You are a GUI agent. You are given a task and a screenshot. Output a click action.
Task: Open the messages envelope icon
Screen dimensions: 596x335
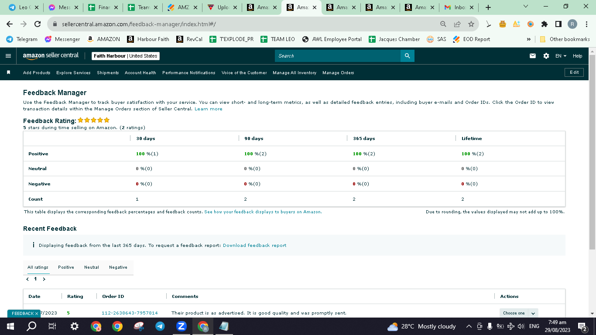click(x=532, y=56)
